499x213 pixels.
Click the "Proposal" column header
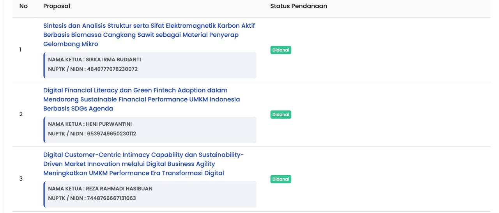pos(57,6)
